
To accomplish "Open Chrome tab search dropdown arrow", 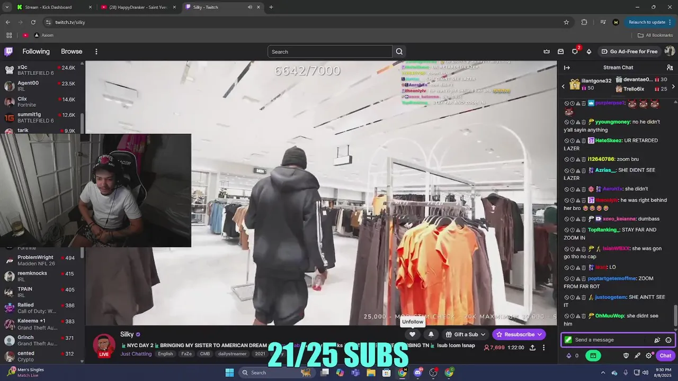I will (7, 7).
